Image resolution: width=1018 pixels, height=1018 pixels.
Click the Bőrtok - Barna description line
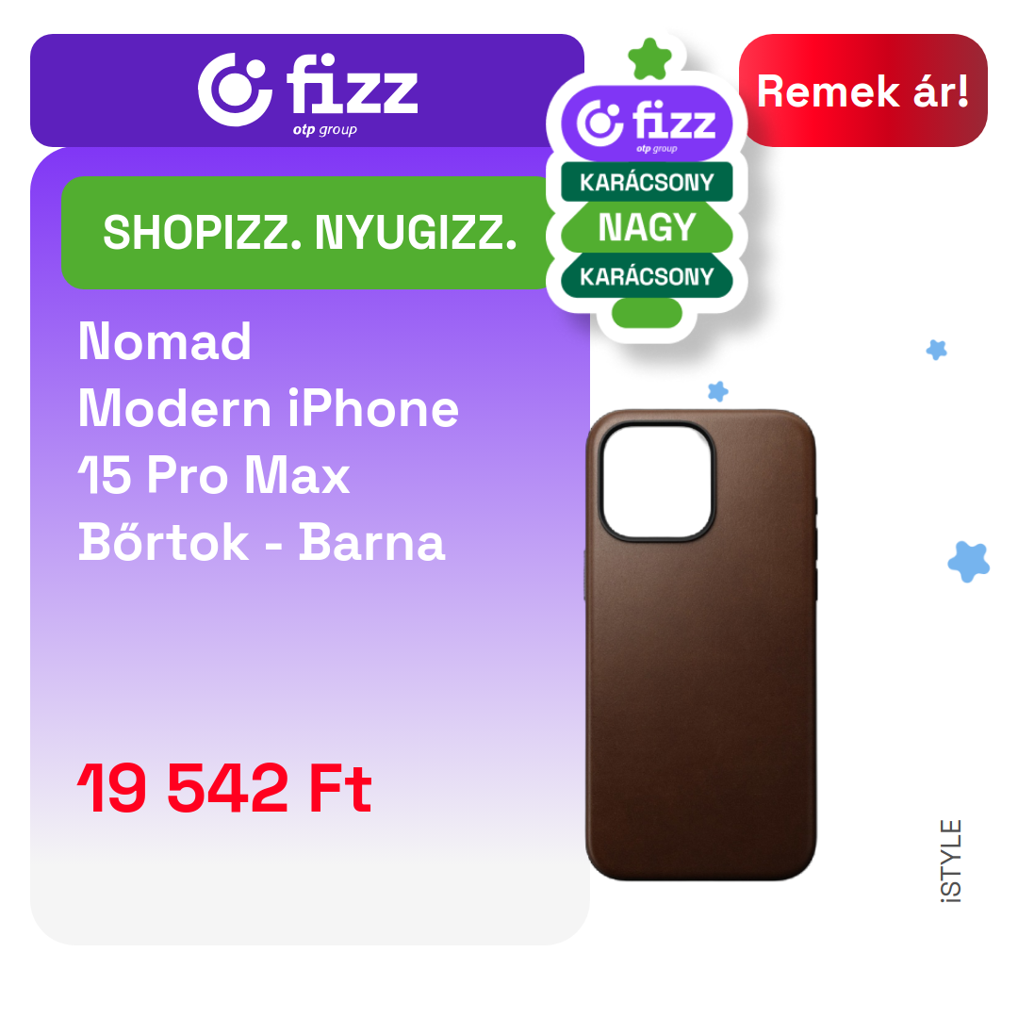[x=262, y=543]
